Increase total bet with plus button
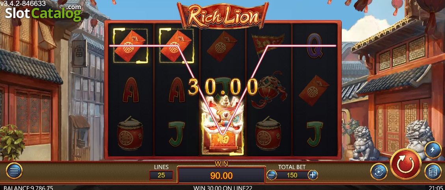445x190 pixels. point(313,175)
